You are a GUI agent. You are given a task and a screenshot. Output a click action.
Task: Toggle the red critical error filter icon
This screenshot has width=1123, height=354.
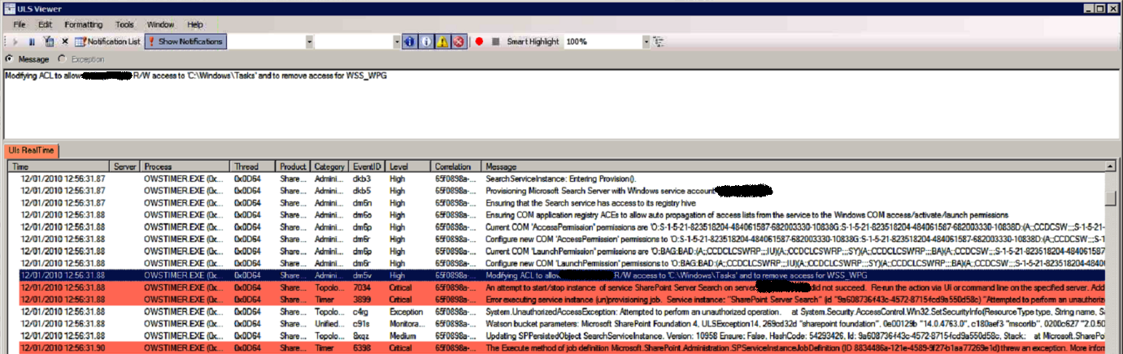[459, 41]
